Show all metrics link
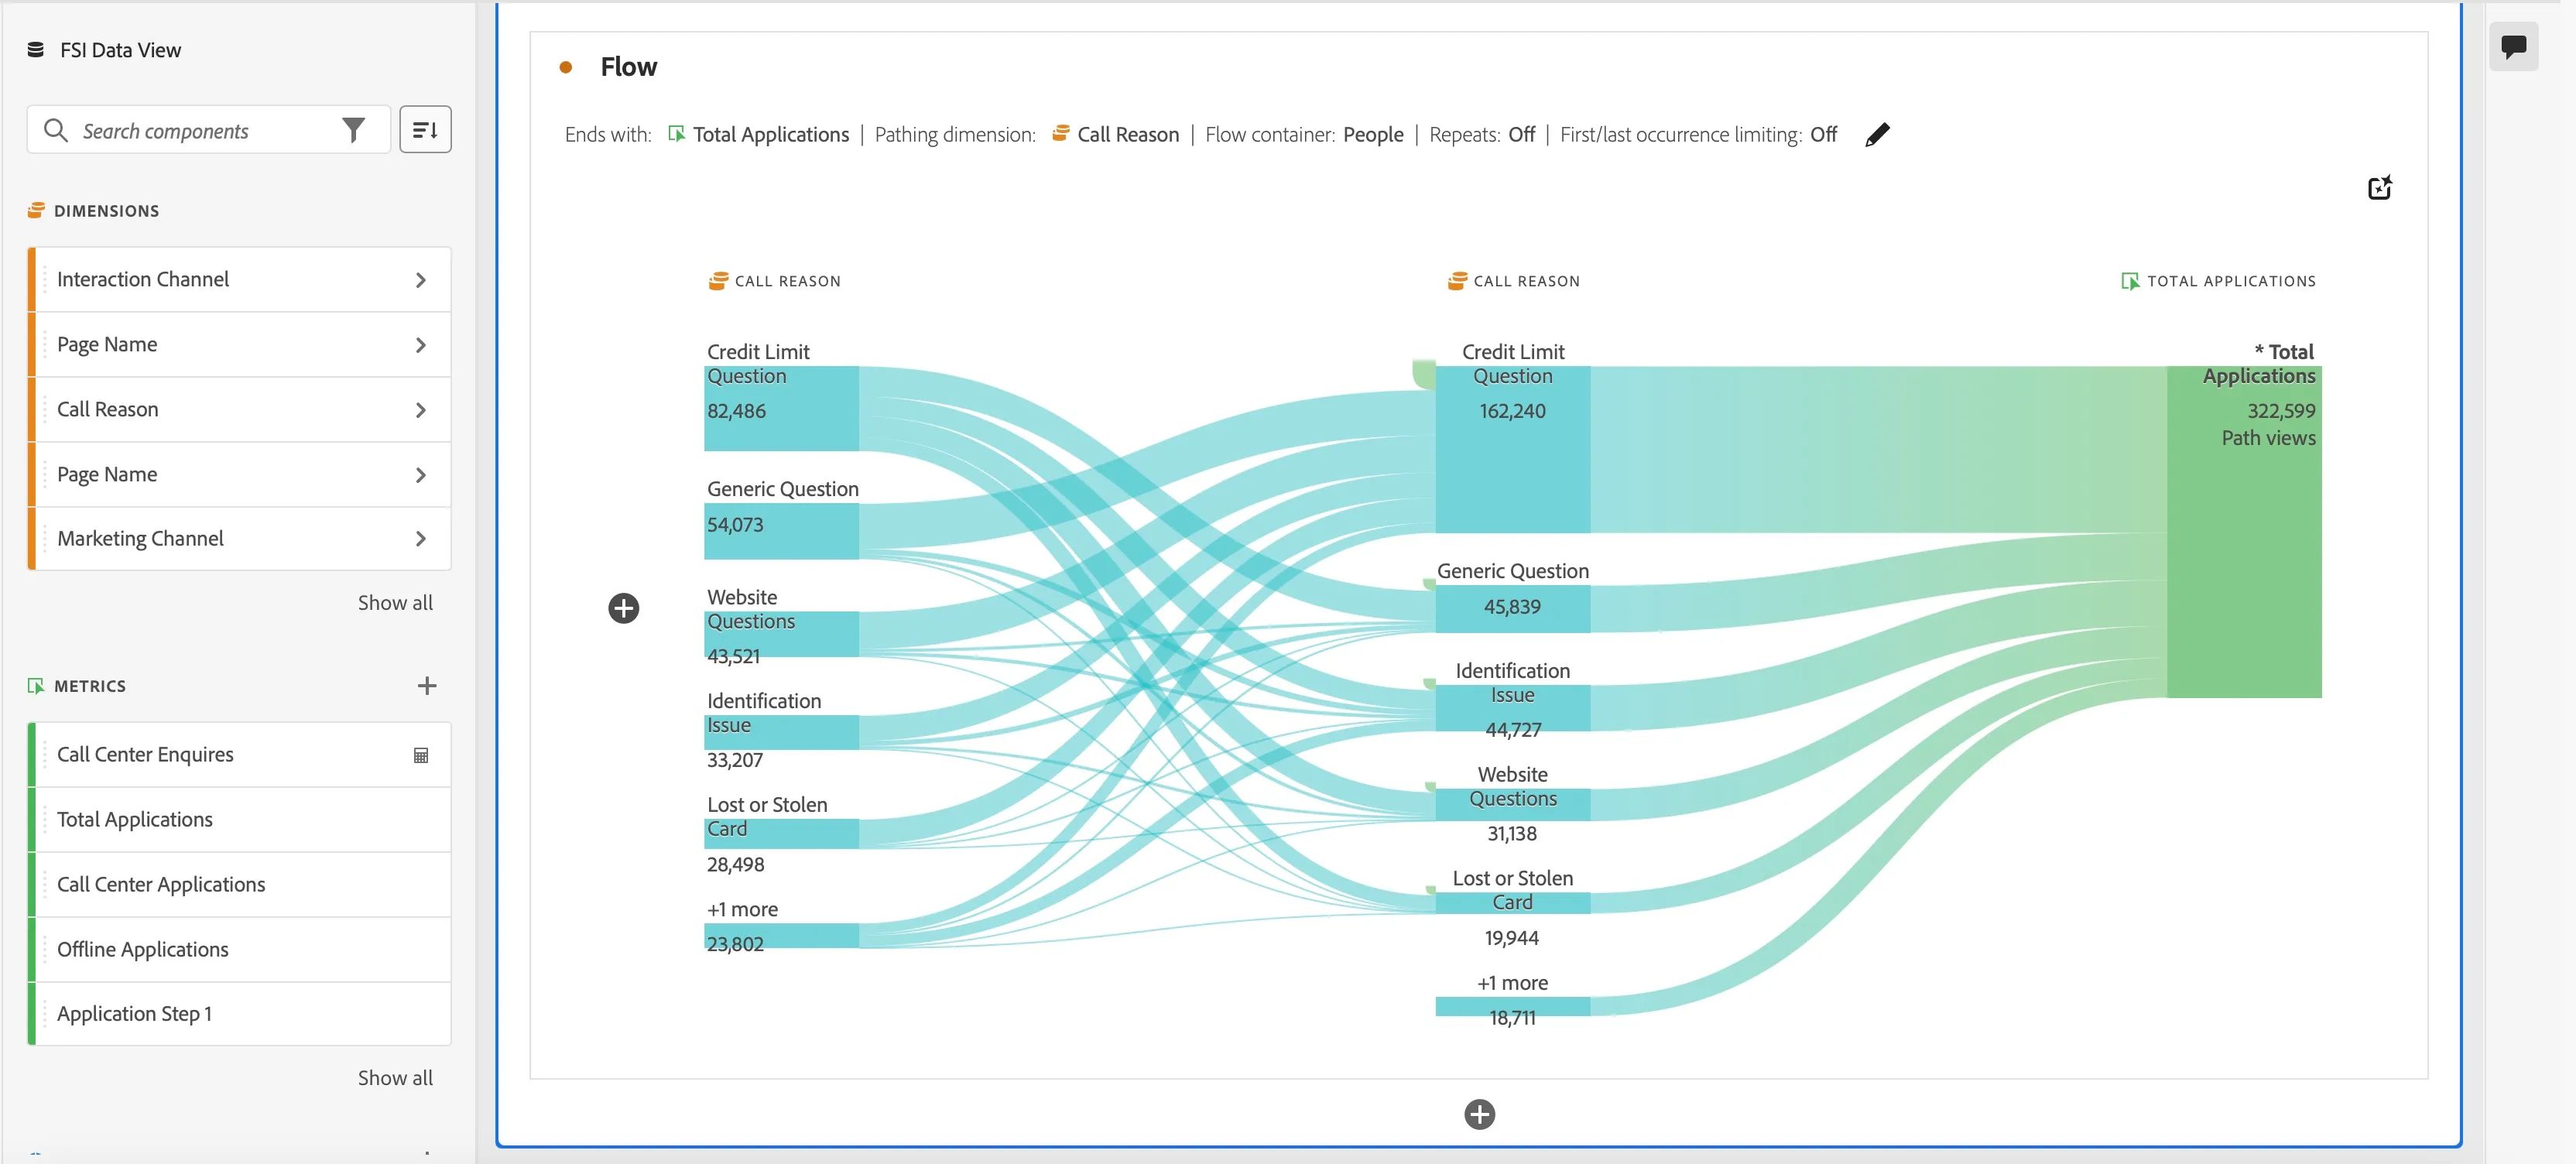 coord(395,1078)
